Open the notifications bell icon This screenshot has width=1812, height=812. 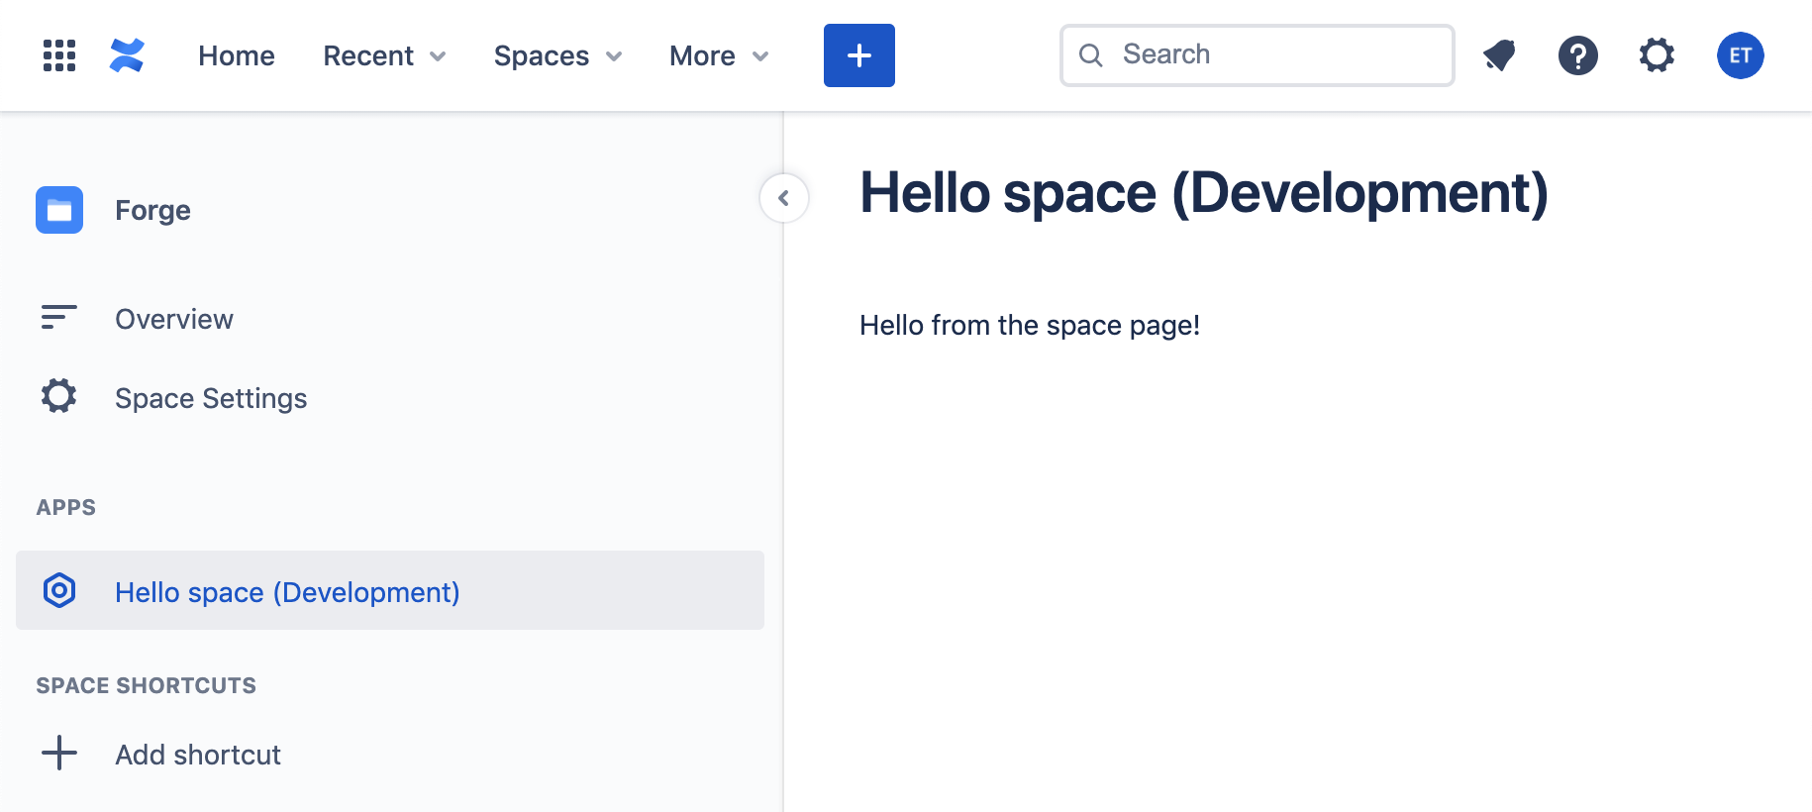pyautogui.click(x=1499, y=55)
